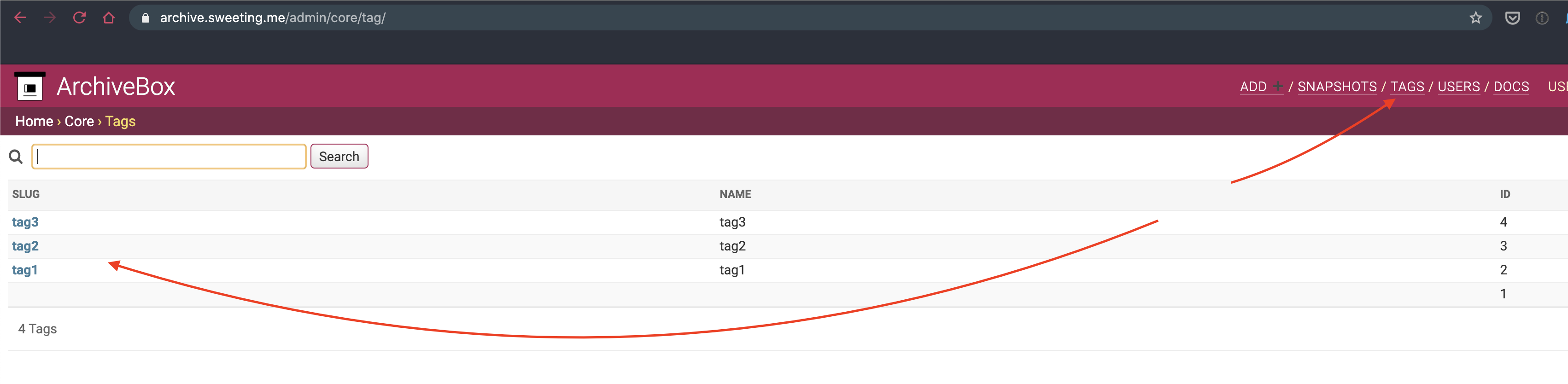Click the plus icon beside ADD
This screenshot has width=1568, height=384.
(x=1278, y=87)
